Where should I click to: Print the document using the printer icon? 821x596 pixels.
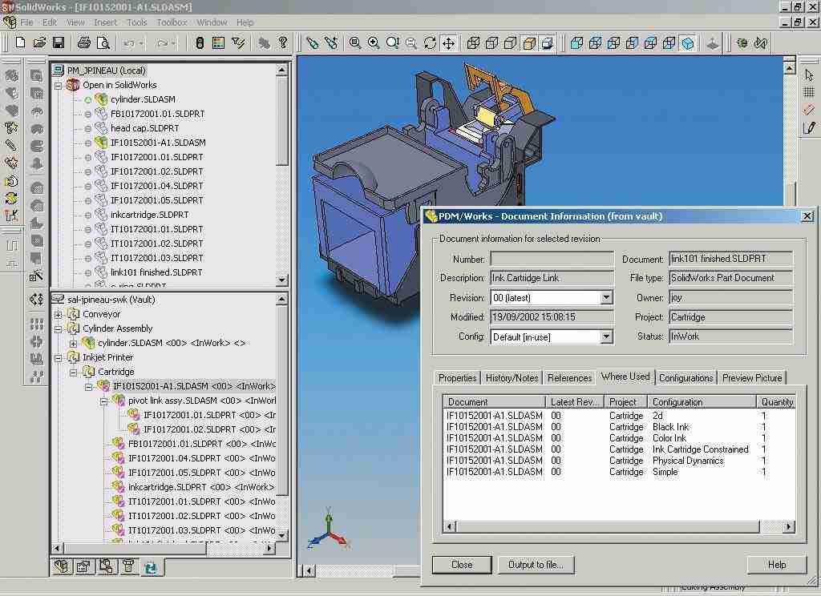pyautogui.click(x=83, y=43)
